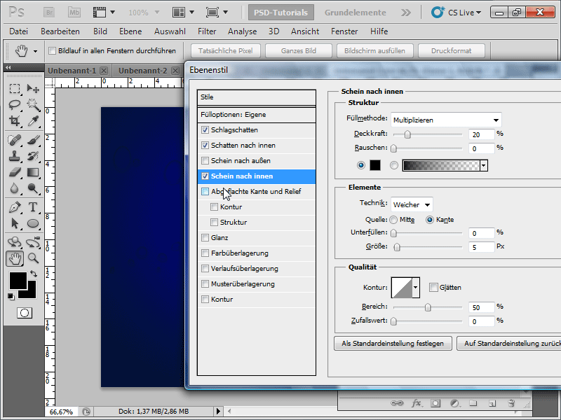
Task: Select the Pen tool
Action: click(x=15, y=207)
